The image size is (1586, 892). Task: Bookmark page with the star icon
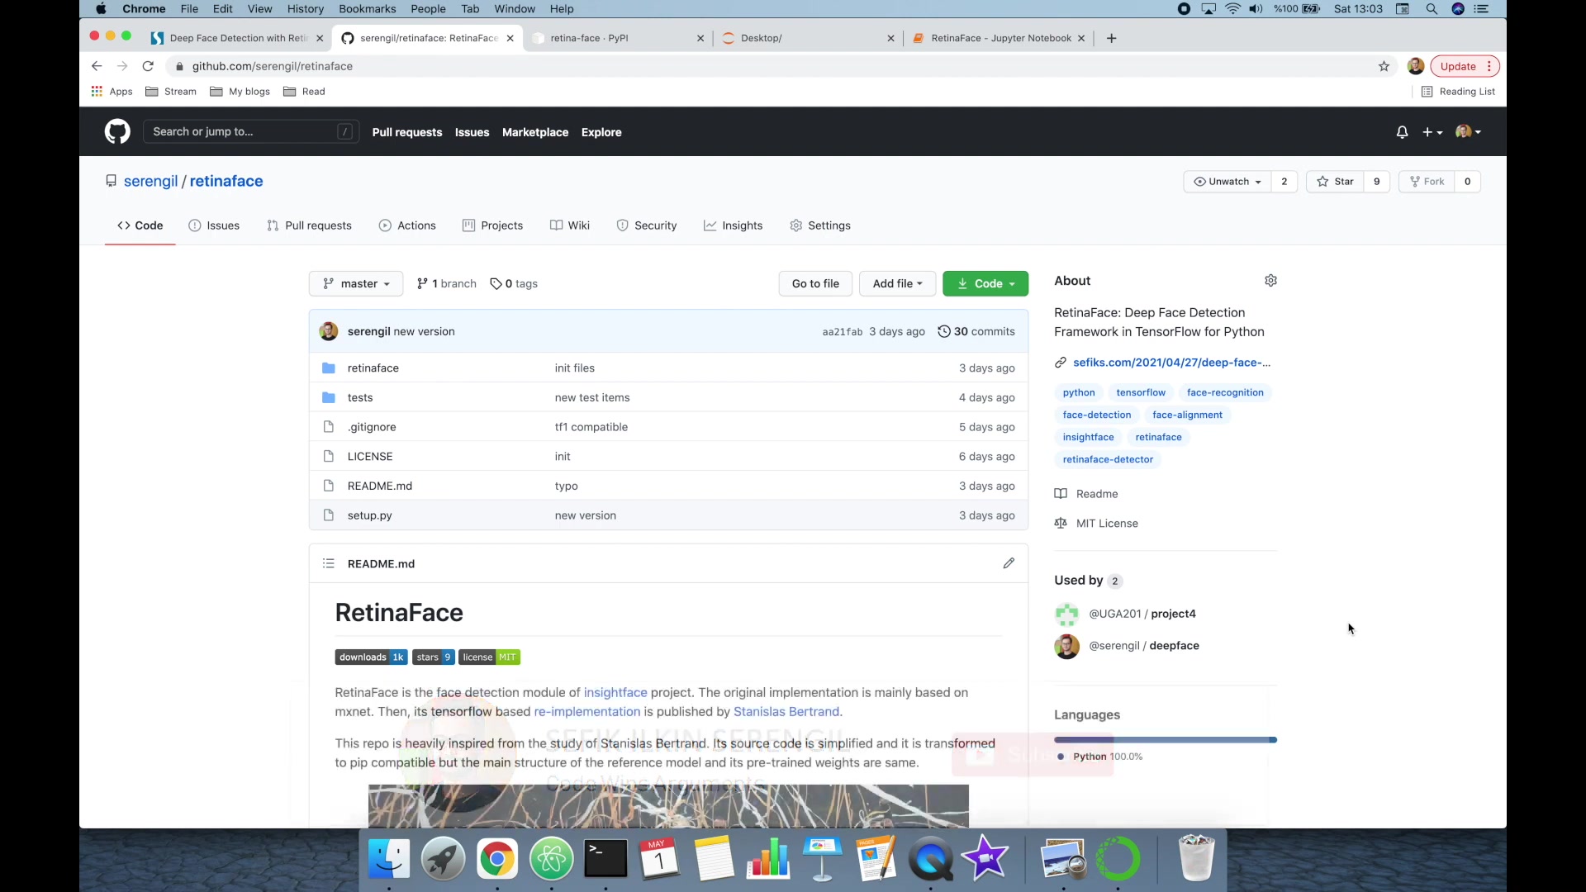click(x=1384, y=66)
